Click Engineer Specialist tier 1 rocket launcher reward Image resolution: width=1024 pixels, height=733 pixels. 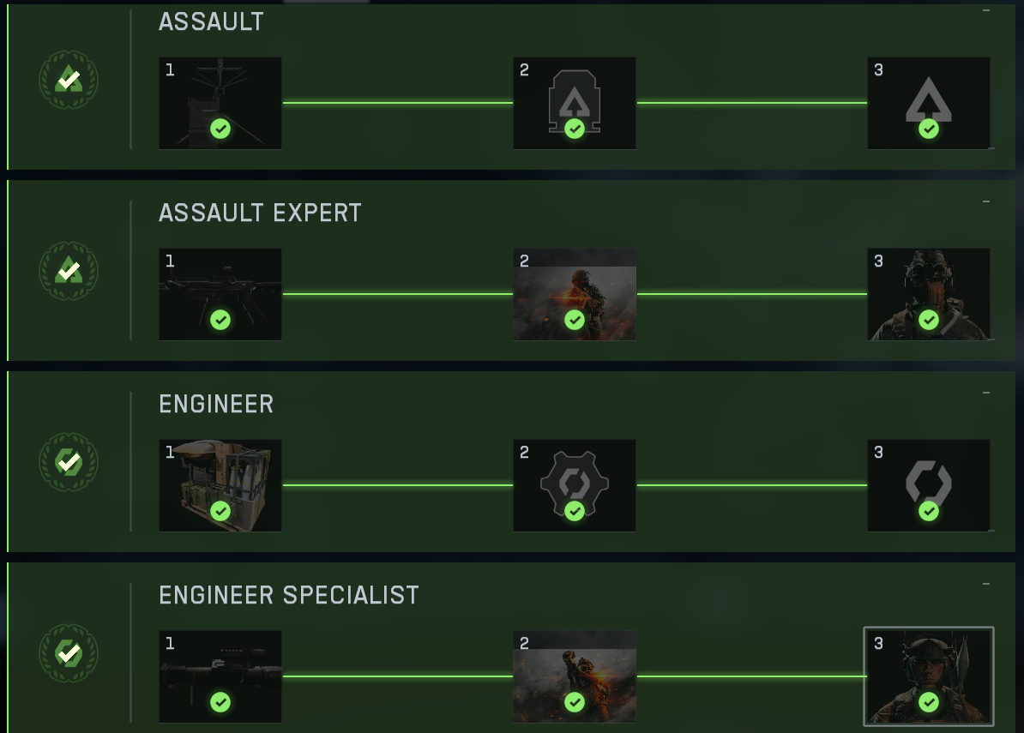tap(220, 677)
